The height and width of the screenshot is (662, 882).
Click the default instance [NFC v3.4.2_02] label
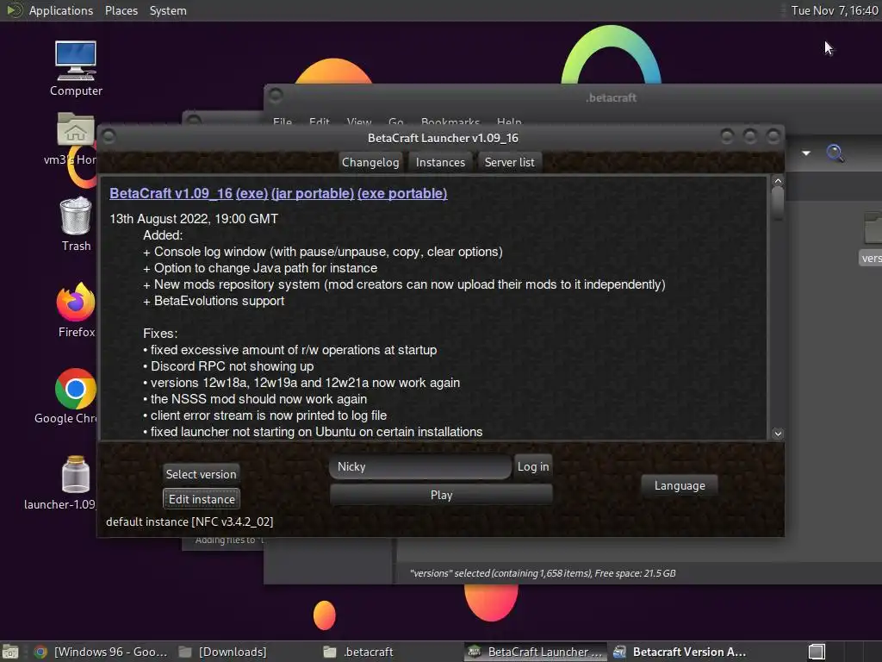click(189, 521)
